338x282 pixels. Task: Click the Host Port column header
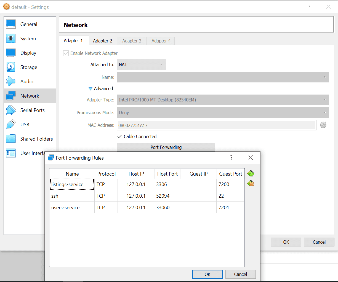(x=167, y=174)
